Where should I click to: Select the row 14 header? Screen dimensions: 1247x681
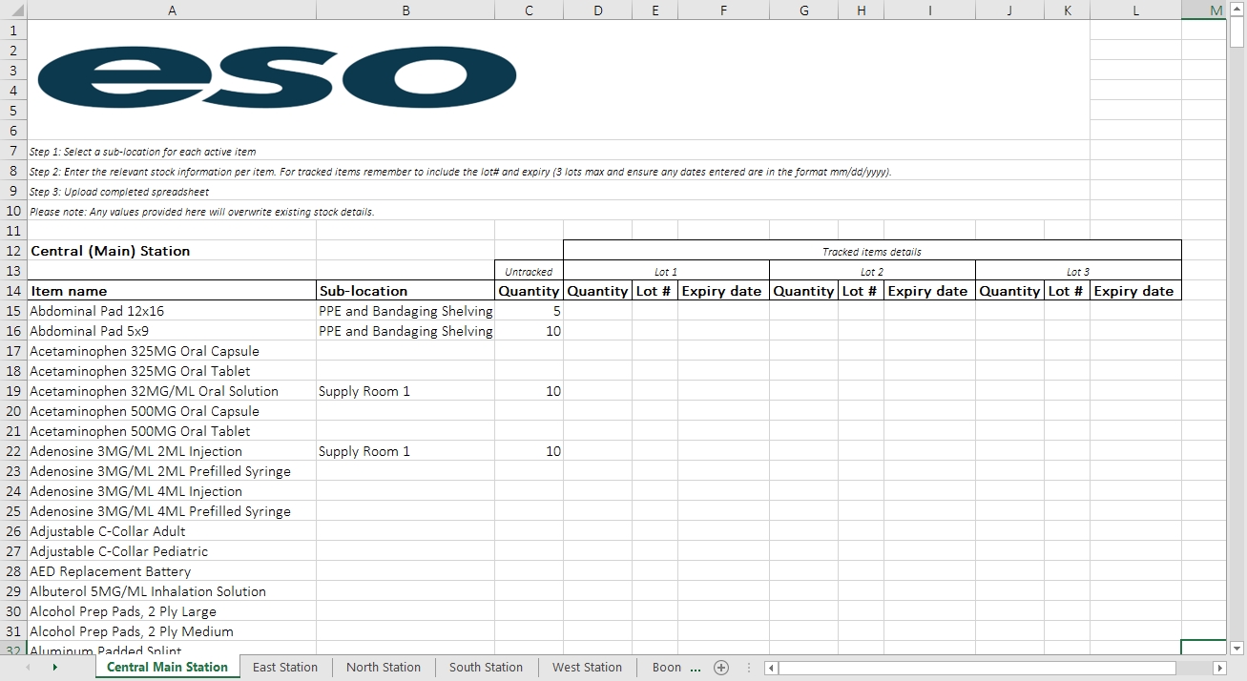(13, 291)
